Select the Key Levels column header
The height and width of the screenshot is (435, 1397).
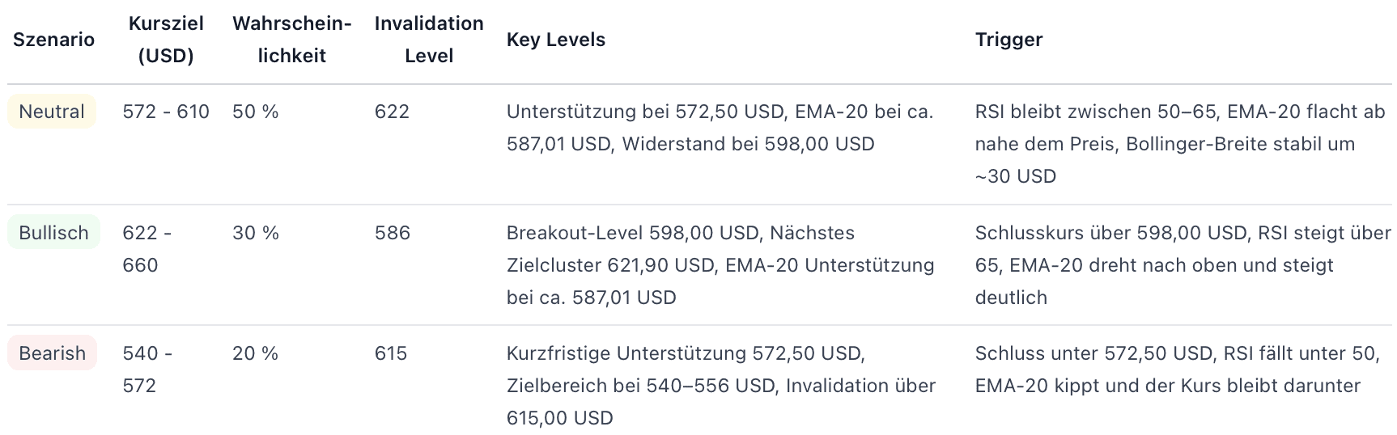coord(556,40)
